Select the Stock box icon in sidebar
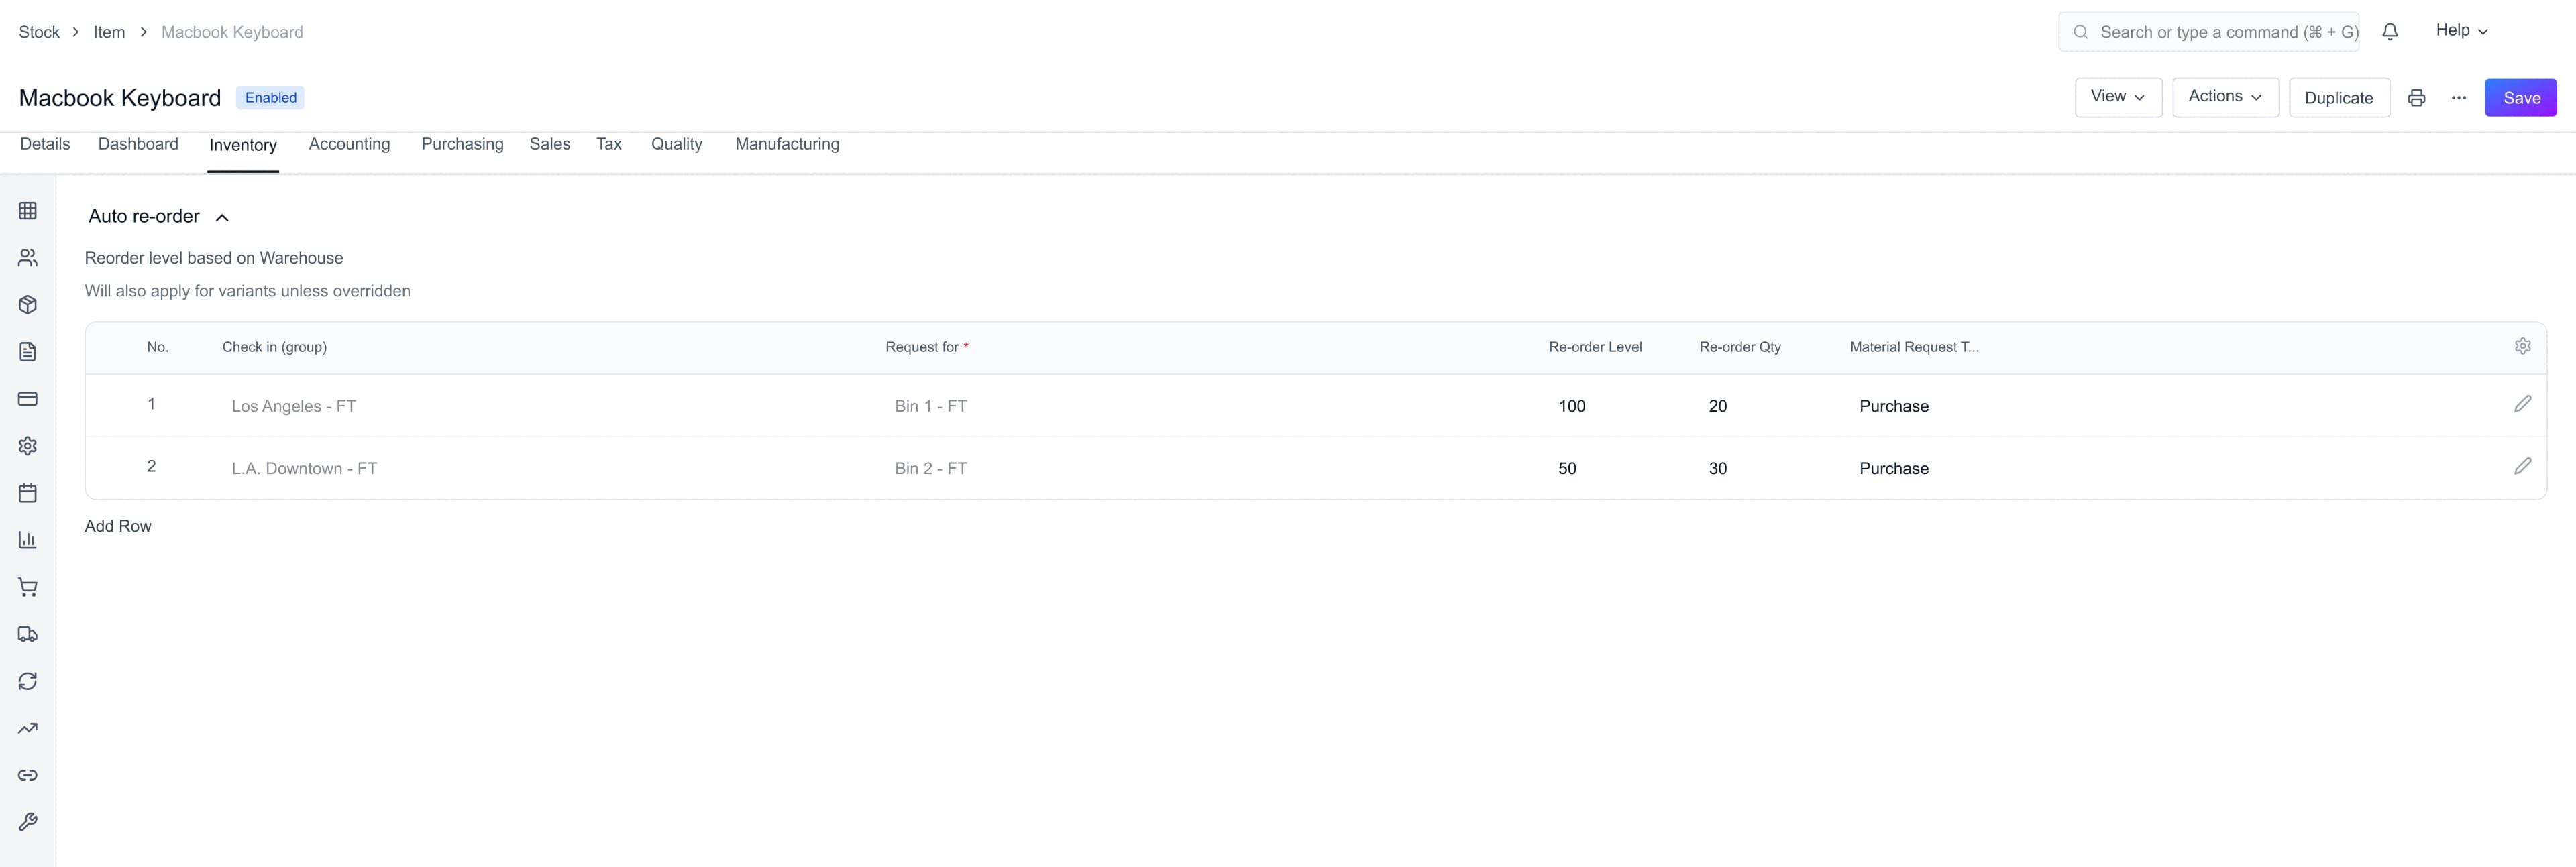 [28, 304]
